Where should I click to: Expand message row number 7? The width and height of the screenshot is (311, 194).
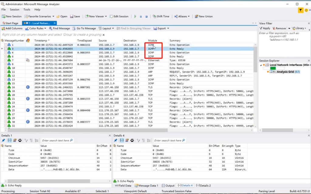pyautogui.click(x=6, y=60)
